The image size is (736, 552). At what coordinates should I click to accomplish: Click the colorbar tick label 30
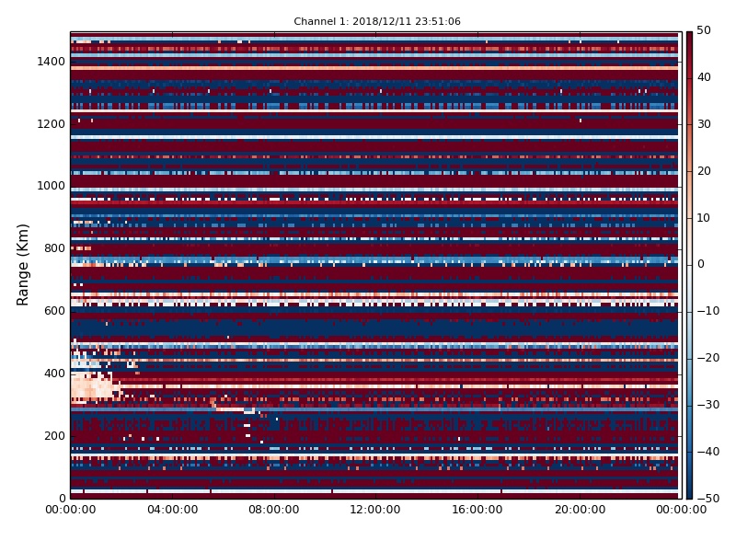704,124
